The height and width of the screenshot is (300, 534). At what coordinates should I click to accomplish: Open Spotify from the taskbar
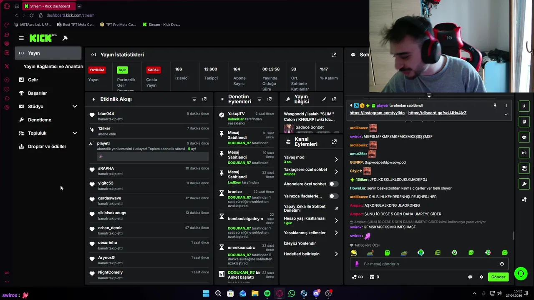[x=267, y=293]
